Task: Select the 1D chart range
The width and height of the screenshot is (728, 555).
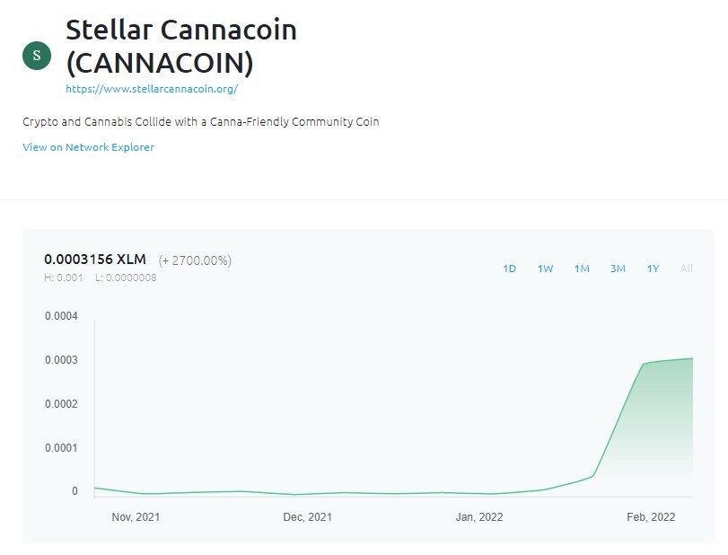Action: coord(509,269)
